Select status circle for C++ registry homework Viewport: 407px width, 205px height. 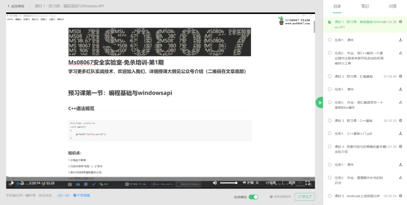tap(330, 53)
